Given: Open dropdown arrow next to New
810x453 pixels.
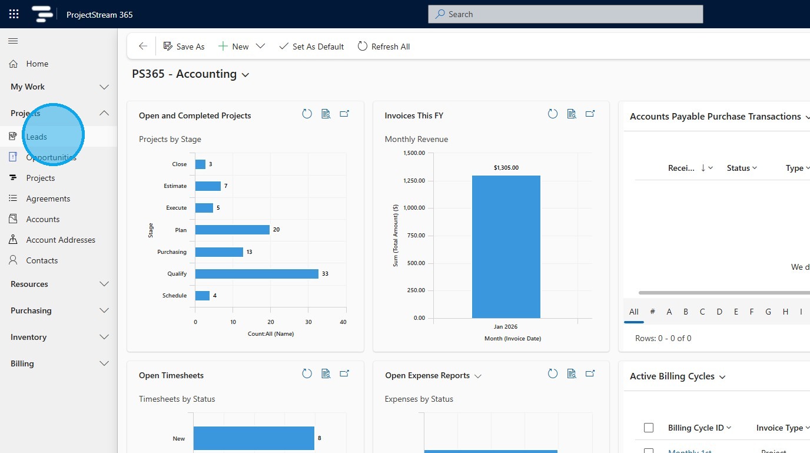Looking at the screenshot, I should click(260, 47).
